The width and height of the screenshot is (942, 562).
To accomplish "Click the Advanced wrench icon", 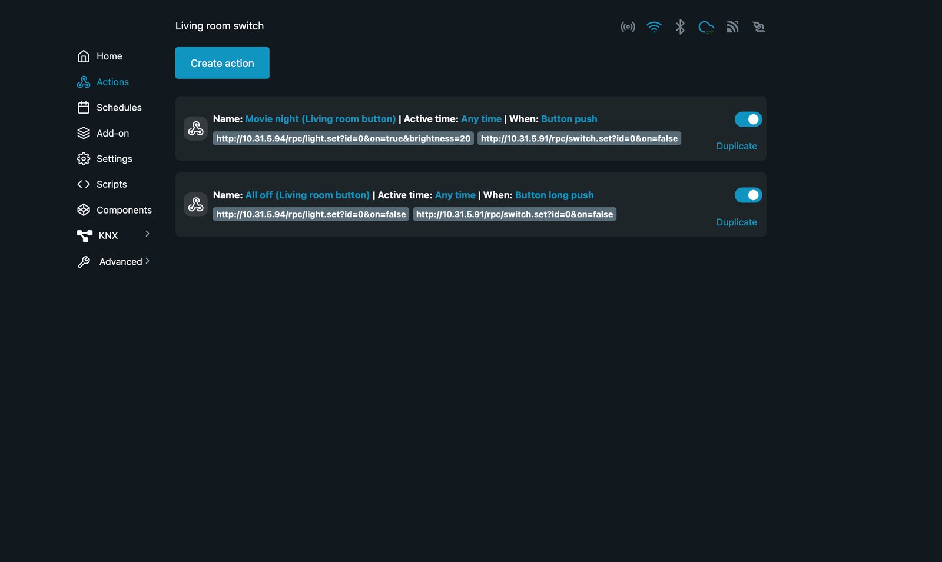I will pyautogui.click(x=84, y=262).
